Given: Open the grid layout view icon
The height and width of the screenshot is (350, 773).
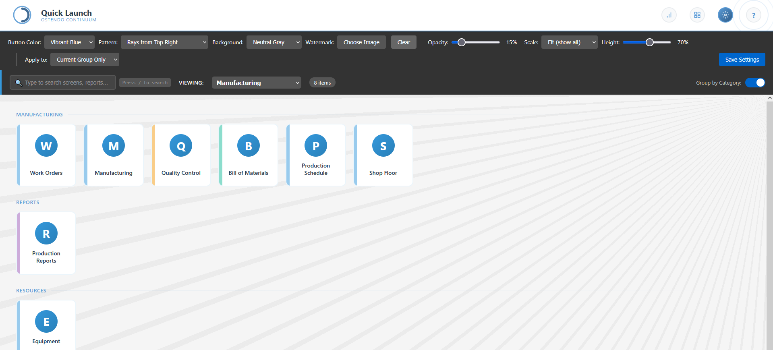Looking at the screenshot, I should pos(697,15).
